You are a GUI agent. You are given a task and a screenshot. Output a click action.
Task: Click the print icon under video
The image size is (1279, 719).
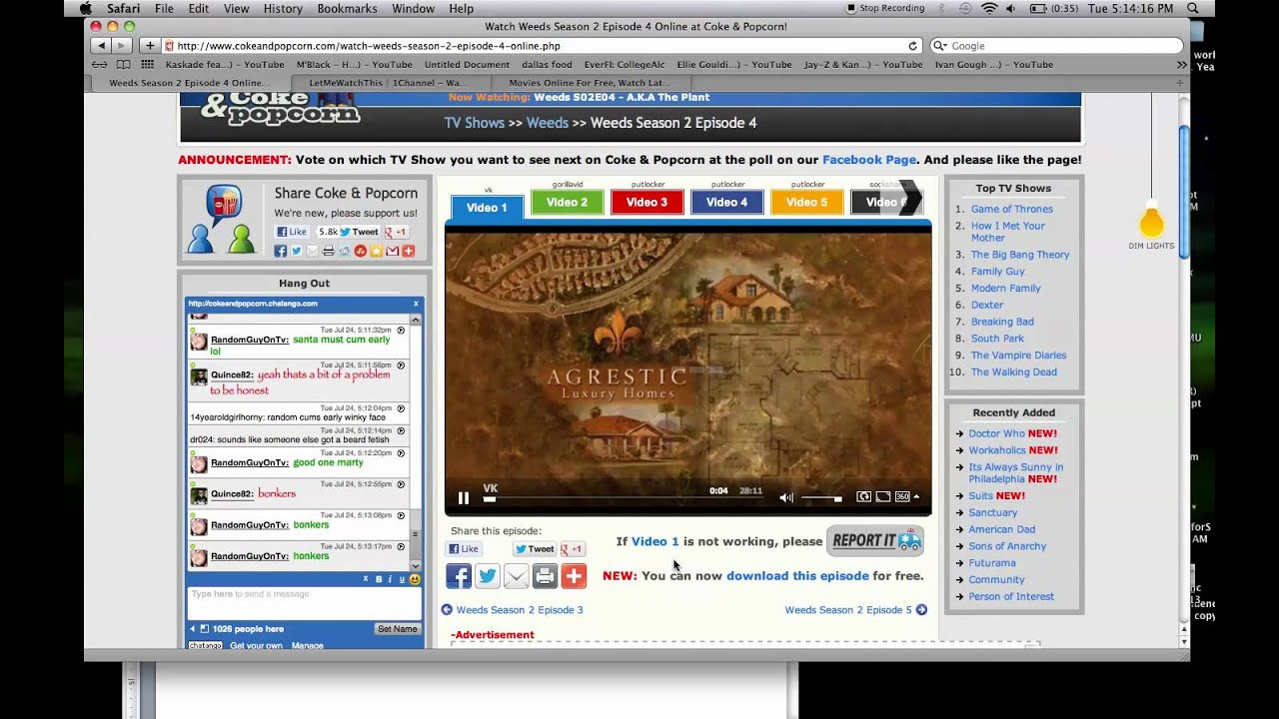pos(545,576)
